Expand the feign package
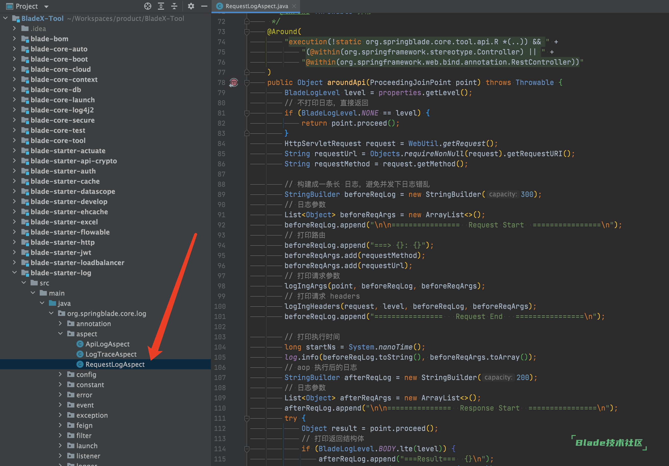669x466 pixels. 60,425
